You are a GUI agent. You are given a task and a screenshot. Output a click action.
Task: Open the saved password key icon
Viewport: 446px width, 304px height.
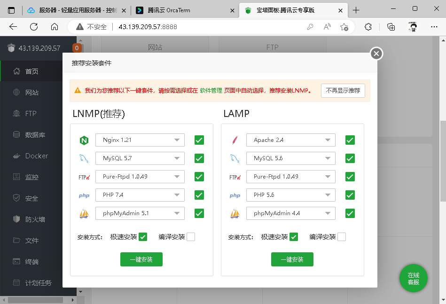310,27
